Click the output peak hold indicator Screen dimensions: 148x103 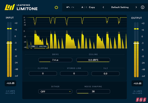(x=136, y=29)
